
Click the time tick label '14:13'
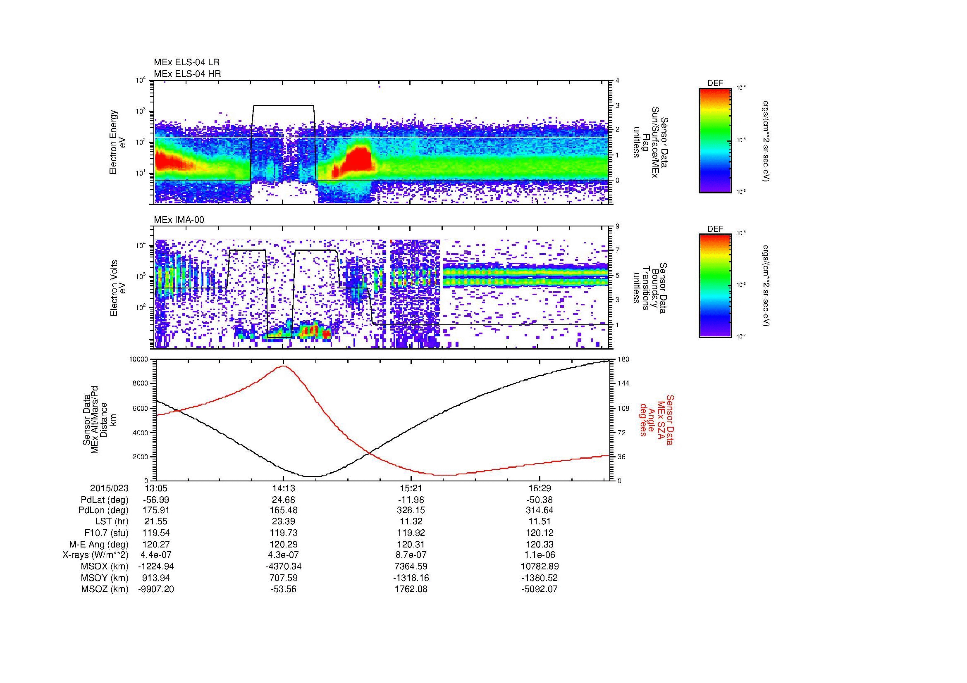click(284, 488)
